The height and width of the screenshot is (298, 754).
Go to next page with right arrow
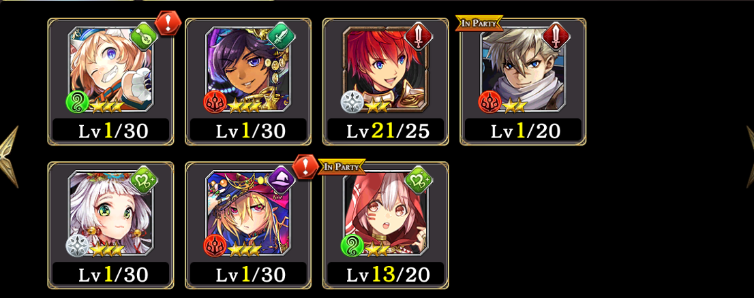750,156
